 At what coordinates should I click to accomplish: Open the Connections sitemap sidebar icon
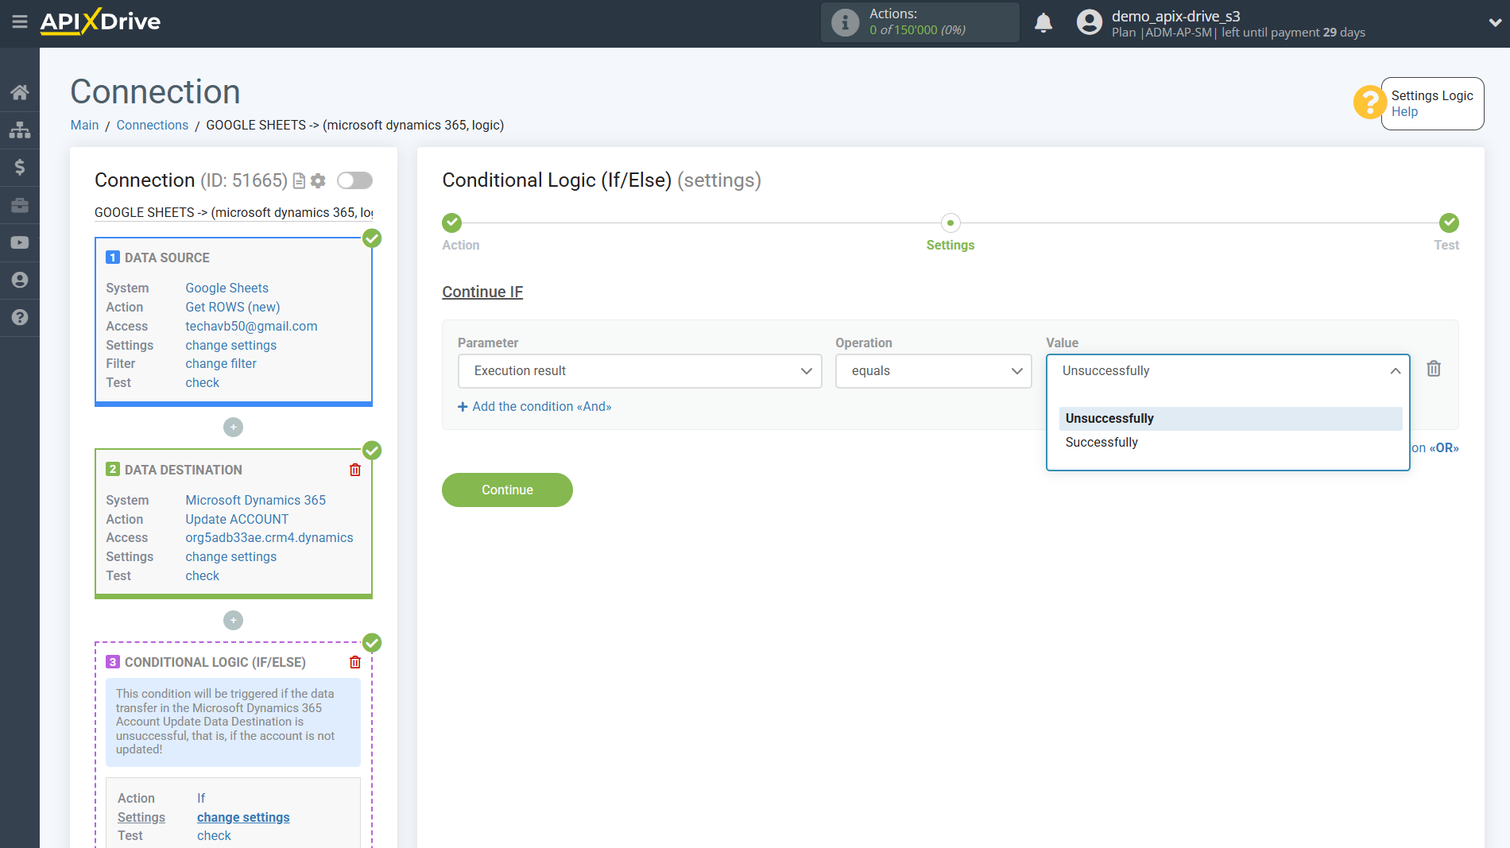pyautogui.click(x=20, y=130)
